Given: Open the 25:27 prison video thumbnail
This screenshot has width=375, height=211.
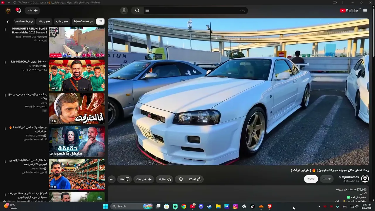Looking at the screenshot, I should click(77, 174).
